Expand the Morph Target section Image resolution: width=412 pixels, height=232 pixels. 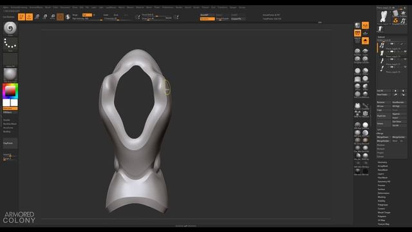(384, 213)
